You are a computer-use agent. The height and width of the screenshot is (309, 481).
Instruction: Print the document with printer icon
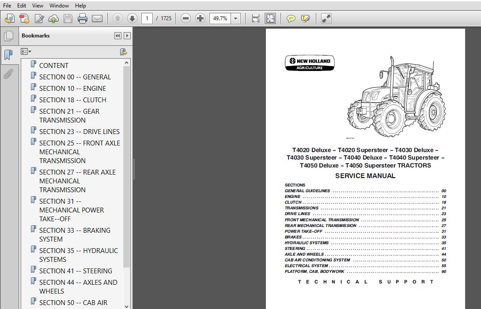pyautogui.click(x=83, y=19)
